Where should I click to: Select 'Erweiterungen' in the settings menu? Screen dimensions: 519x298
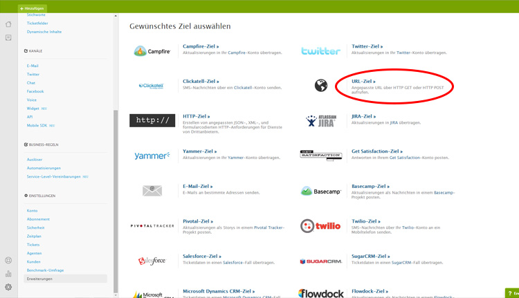point(39,279)
